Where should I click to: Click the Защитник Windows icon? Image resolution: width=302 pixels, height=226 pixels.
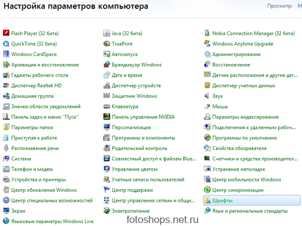click(106, 96)
